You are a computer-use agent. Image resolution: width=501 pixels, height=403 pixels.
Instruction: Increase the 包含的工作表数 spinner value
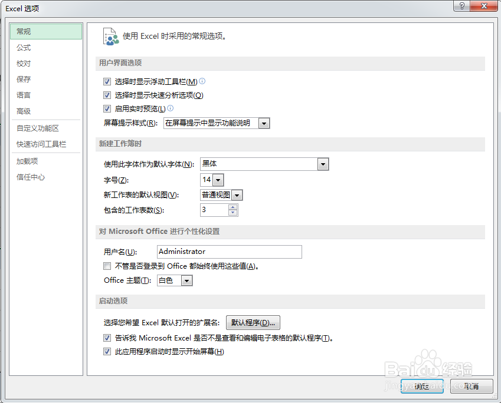[233, 207]
